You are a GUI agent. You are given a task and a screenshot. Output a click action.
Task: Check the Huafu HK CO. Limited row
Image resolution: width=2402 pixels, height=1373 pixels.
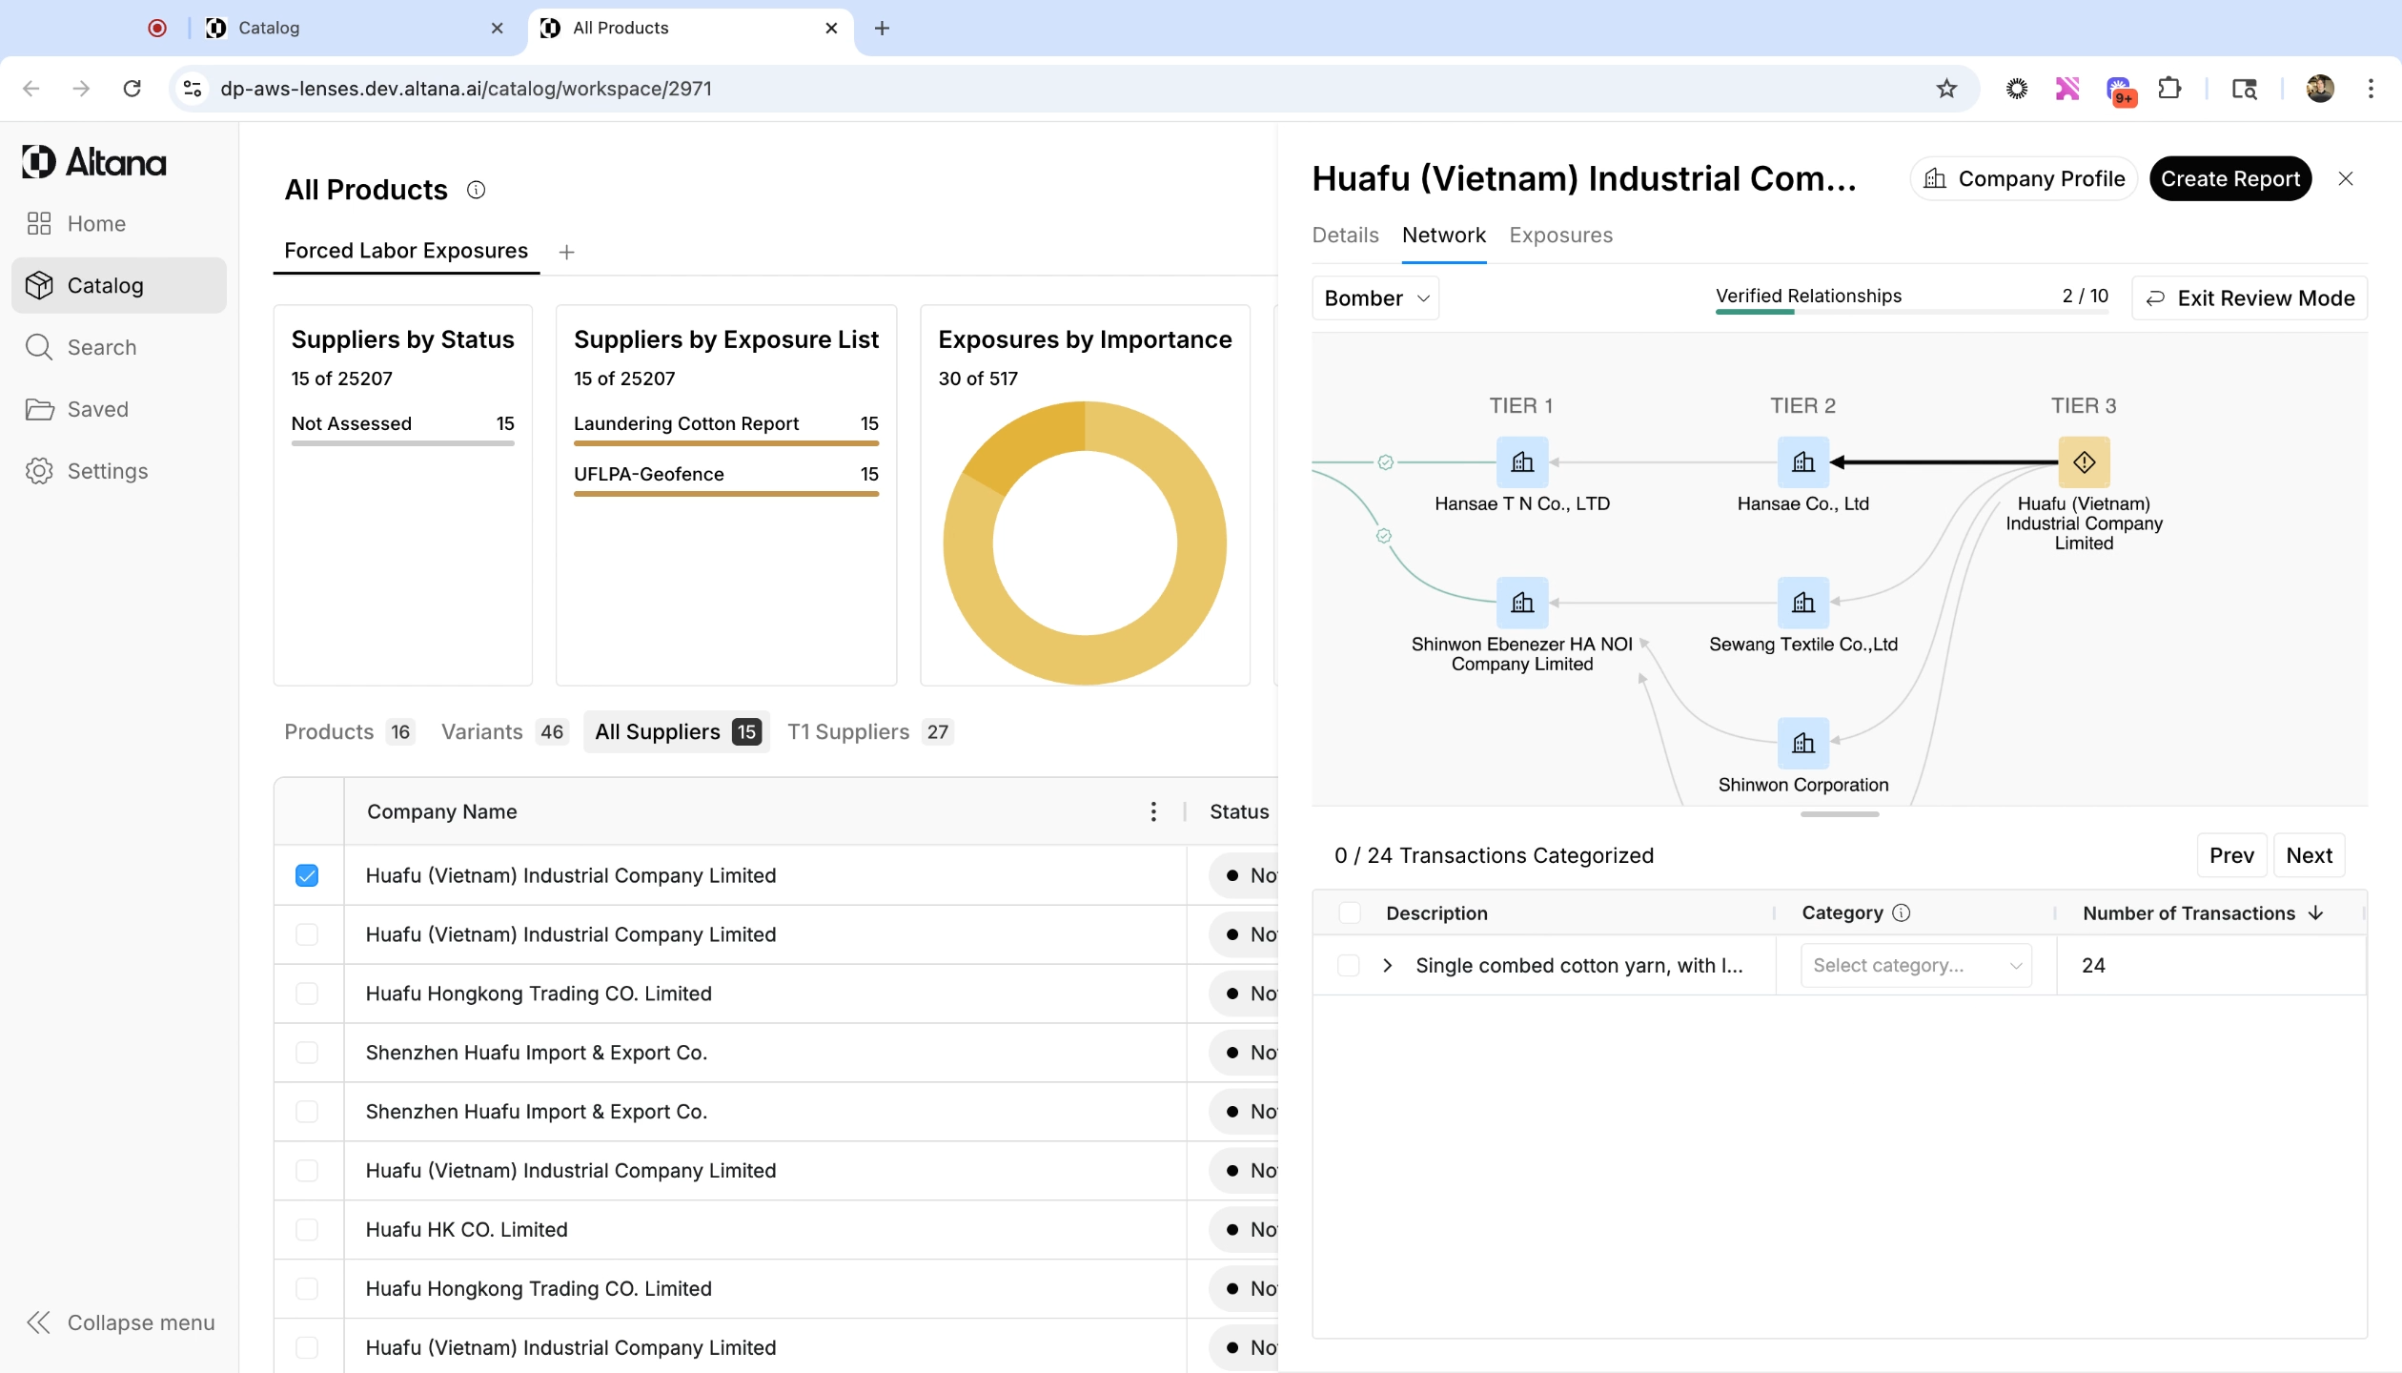pyautogui.click(x=307, y=1229)
